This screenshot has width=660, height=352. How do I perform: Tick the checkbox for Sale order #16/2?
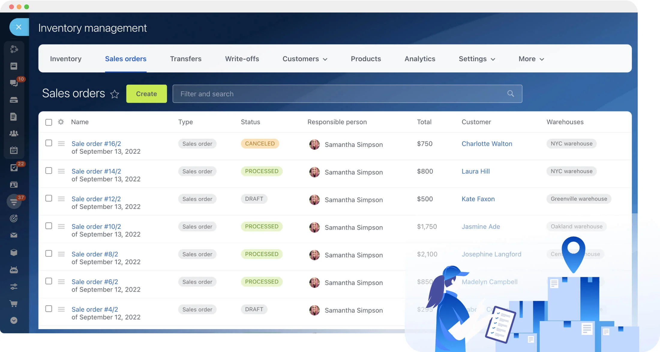click(x=49, y=143)
